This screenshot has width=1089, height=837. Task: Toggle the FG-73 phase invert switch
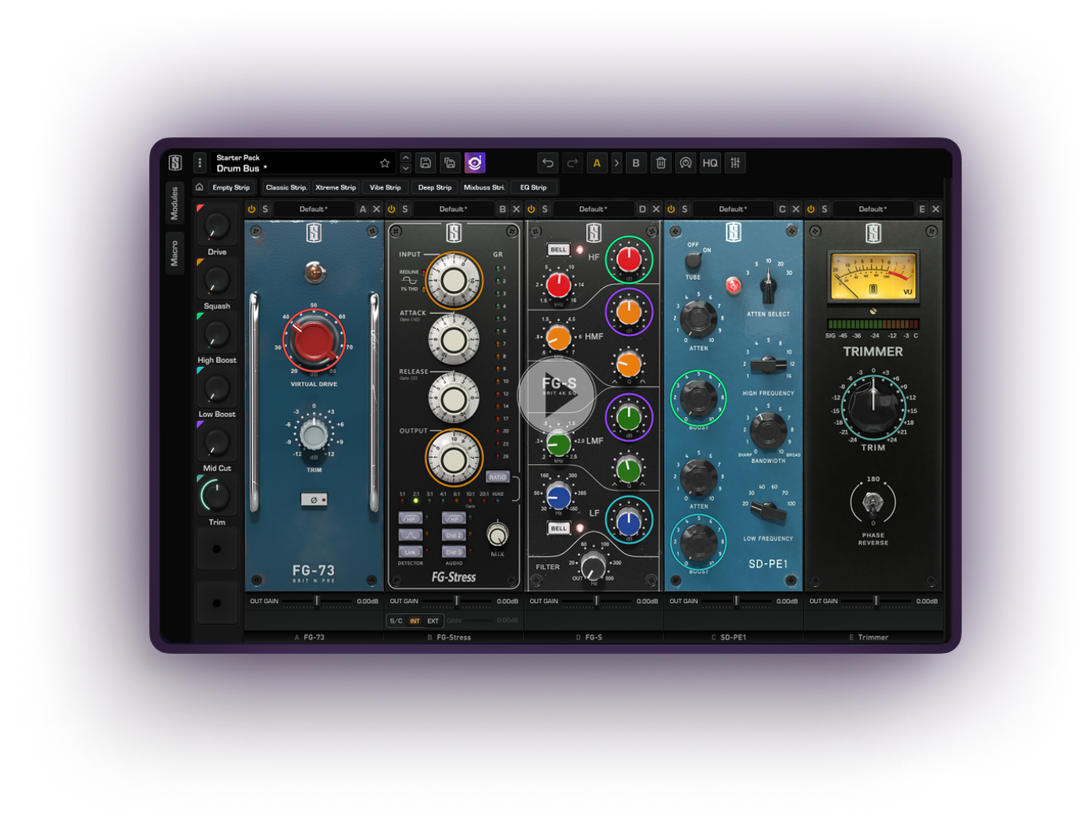click(314, 500)
